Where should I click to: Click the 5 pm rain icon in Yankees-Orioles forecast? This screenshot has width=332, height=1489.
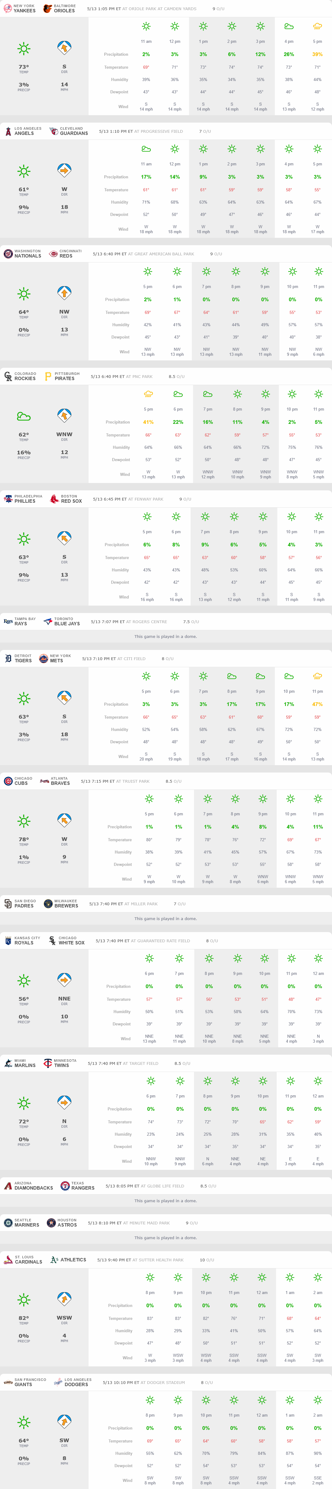click(318, 26)
